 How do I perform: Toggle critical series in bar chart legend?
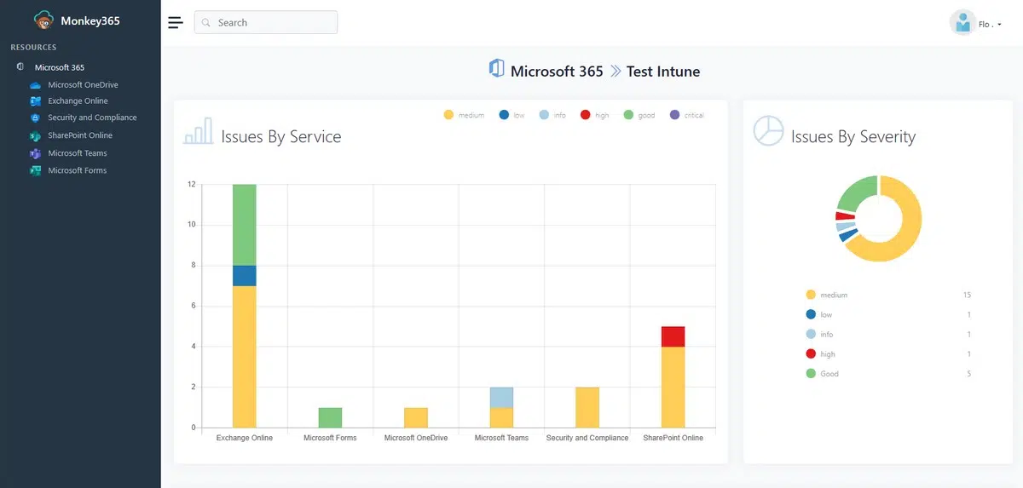click(687, 115)
